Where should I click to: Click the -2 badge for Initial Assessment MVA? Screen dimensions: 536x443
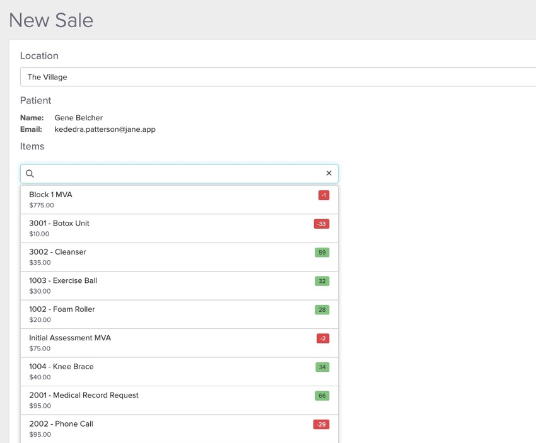pos(323,338)
